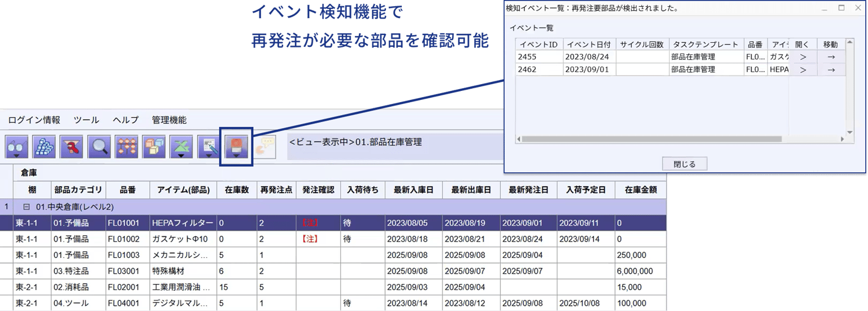This screenshot has height=311, width=868.
Task: Click row number 1 header cell
Action: [x=6, y=207]
